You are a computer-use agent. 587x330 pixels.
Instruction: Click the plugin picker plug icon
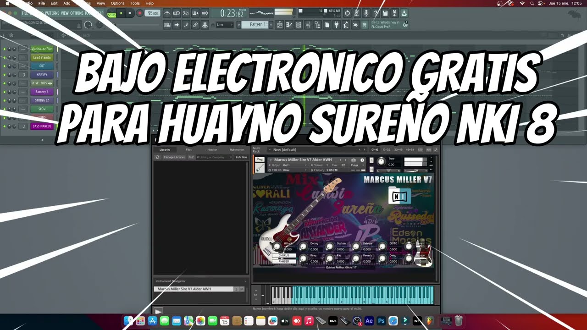tap(336, 25)
